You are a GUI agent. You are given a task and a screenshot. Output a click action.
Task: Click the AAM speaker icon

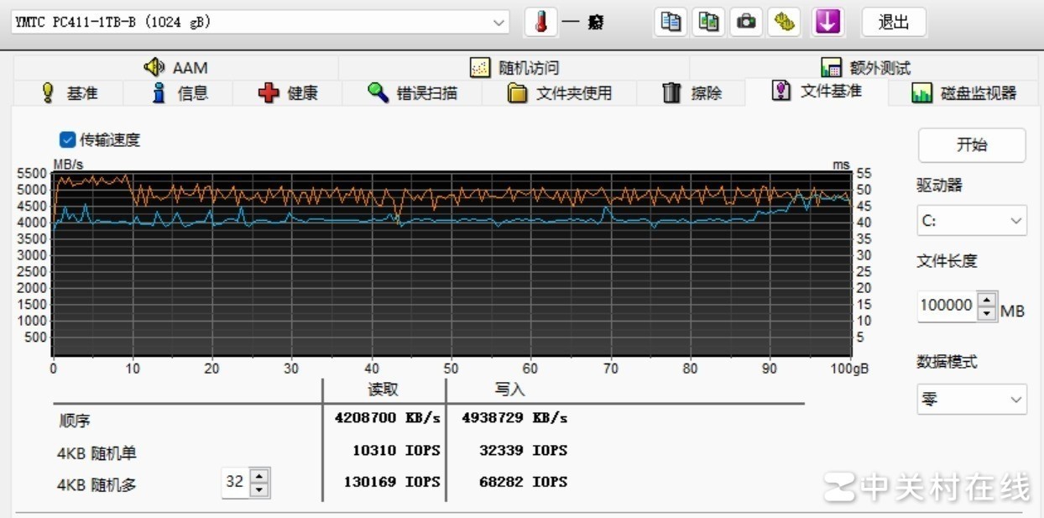154,67
